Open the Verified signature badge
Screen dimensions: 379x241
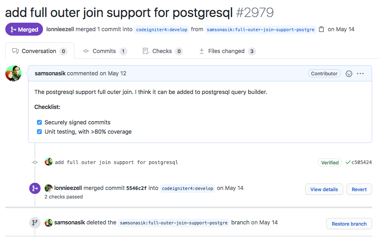click(329, 162)
